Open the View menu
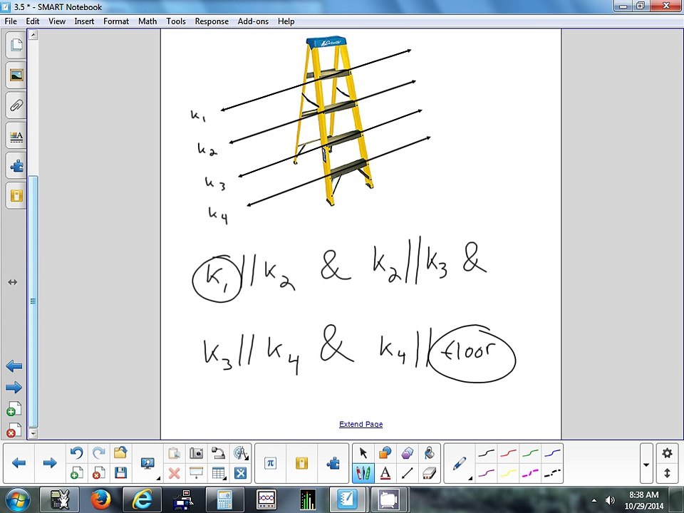 pos(57,21)
